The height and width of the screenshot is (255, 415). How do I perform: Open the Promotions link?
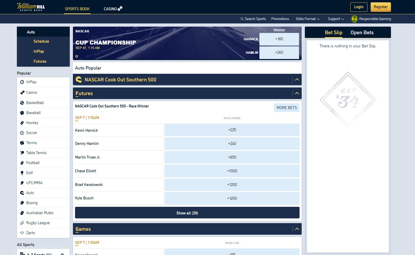[280, 19]
